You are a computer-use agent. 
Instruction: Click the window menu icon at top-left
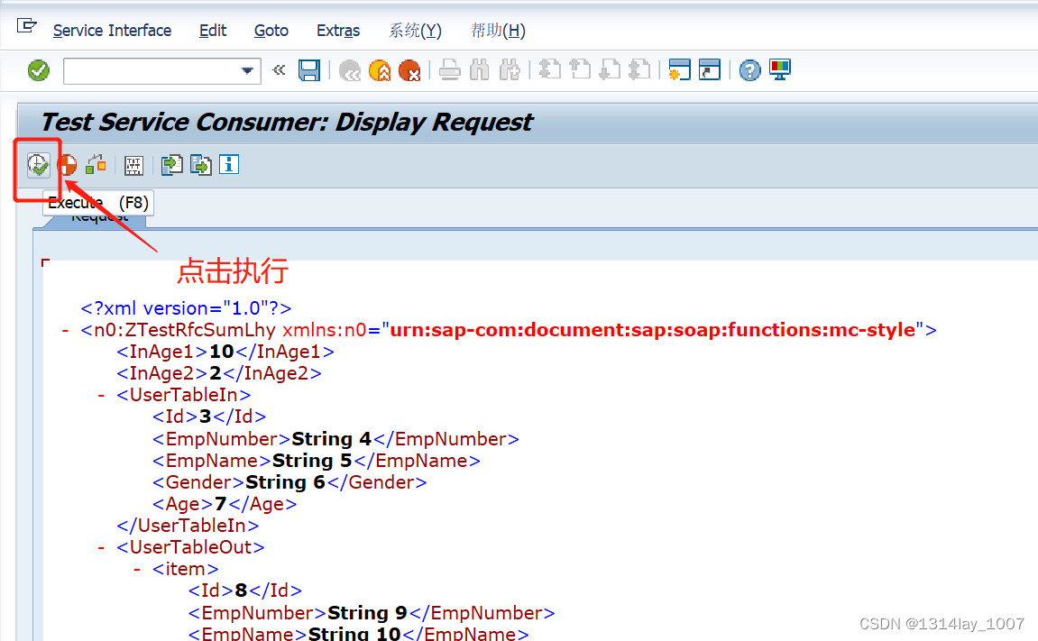[x=26, y=26]
